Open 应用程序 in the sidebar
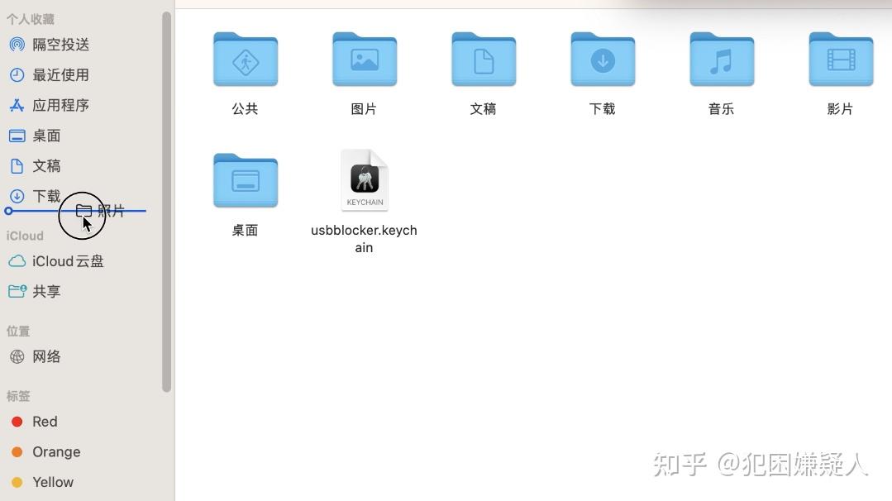 (61, 105)
